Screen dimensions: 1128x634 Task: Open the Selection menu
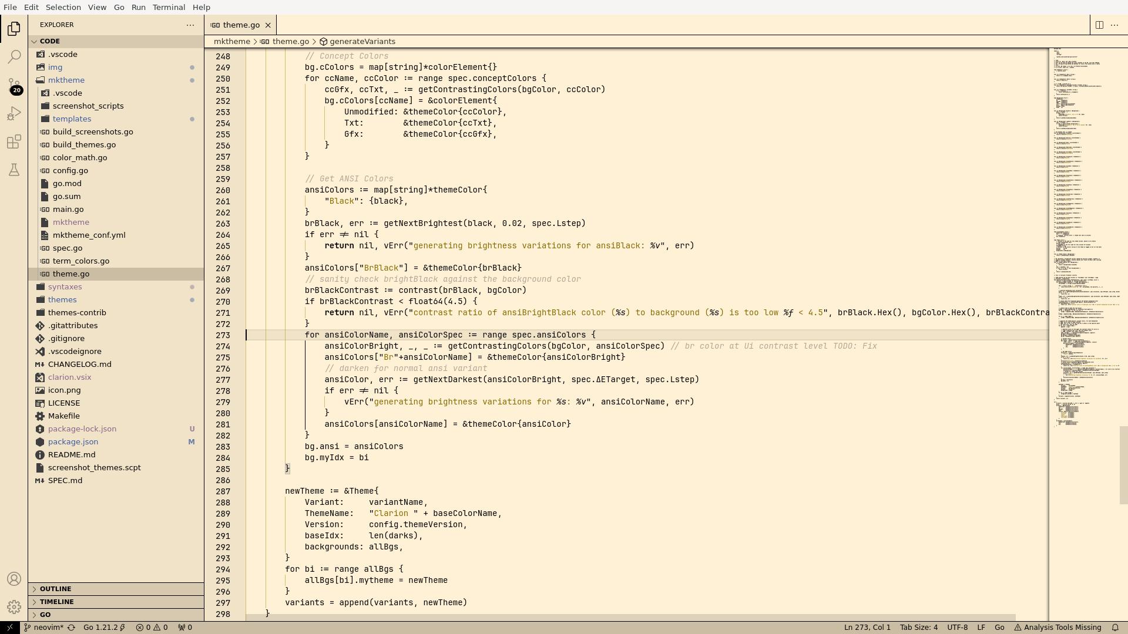pos(63,7)
